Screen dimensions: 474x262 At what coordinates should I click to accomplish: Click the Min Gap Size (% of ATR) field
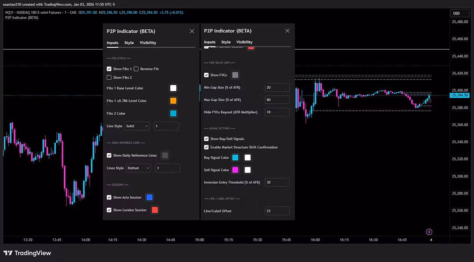(x=277, y=88)
